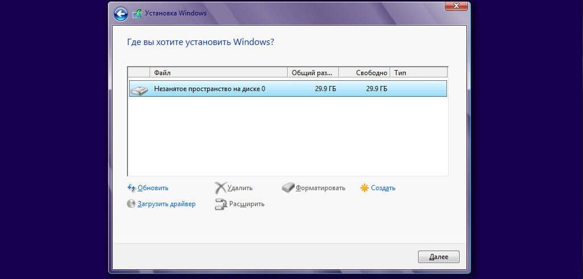Click the Расширить link
Viewport: 583px width, 279px height.
(247, 204)
